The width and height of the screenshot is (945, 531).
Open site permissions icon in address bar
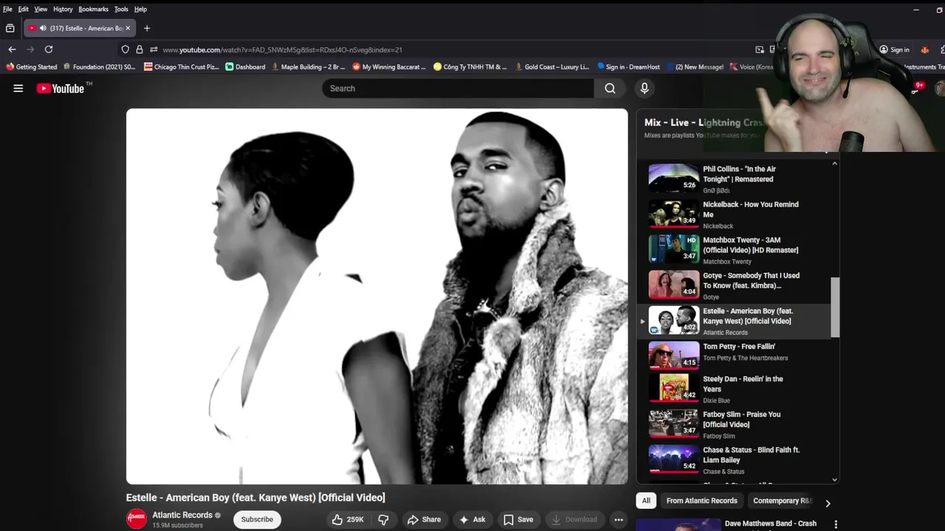tap(154, 49)
